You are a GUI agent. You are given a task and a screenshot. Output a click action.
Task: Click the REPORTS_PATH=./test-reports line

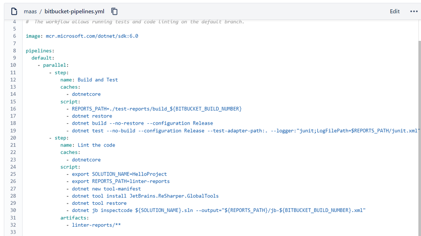(157, 109)
